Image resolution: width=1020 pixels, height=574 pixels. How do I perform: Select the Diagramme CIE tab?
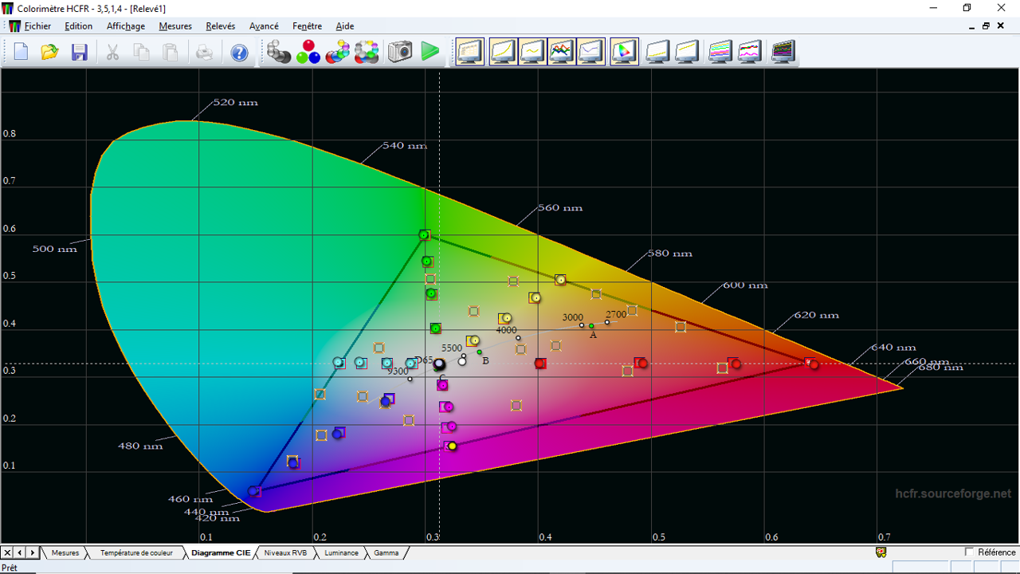pos(221,552)
